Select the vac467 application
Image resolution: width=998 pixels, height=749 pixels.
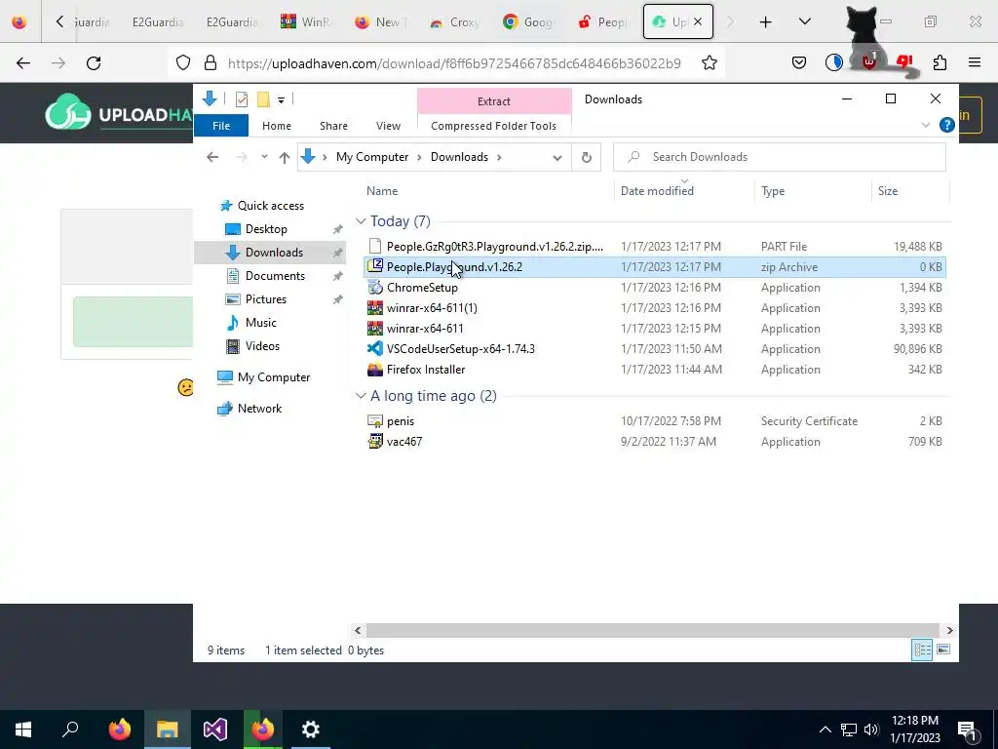404,442
